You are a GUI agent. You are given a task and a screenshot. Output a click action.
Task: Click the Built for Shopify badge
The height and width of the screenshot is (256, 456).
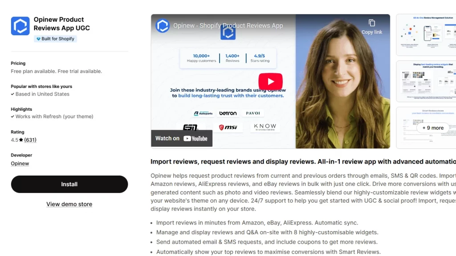click(x=55, y=39)
